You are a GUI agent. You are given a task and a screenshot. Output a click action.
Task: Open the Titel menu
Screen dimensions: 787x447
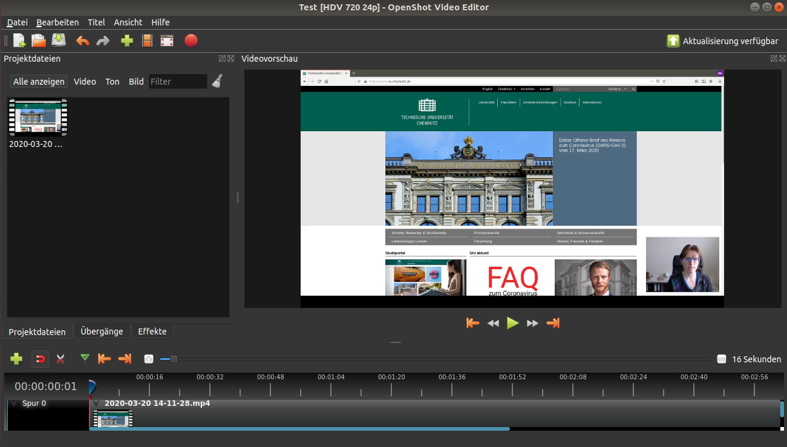click(x=96, y=22)
